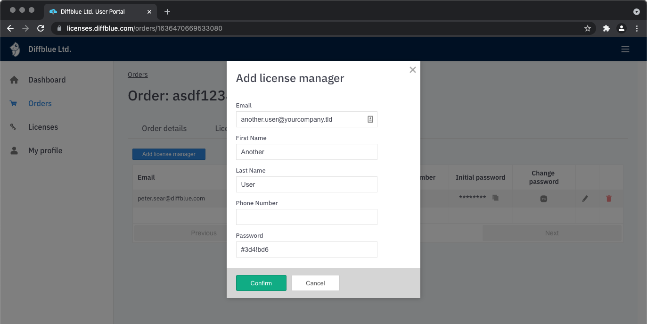This screenshot has width=647, height=324.
Task: Bookmark this page with star icon
Action: click(x=587, y=28)
